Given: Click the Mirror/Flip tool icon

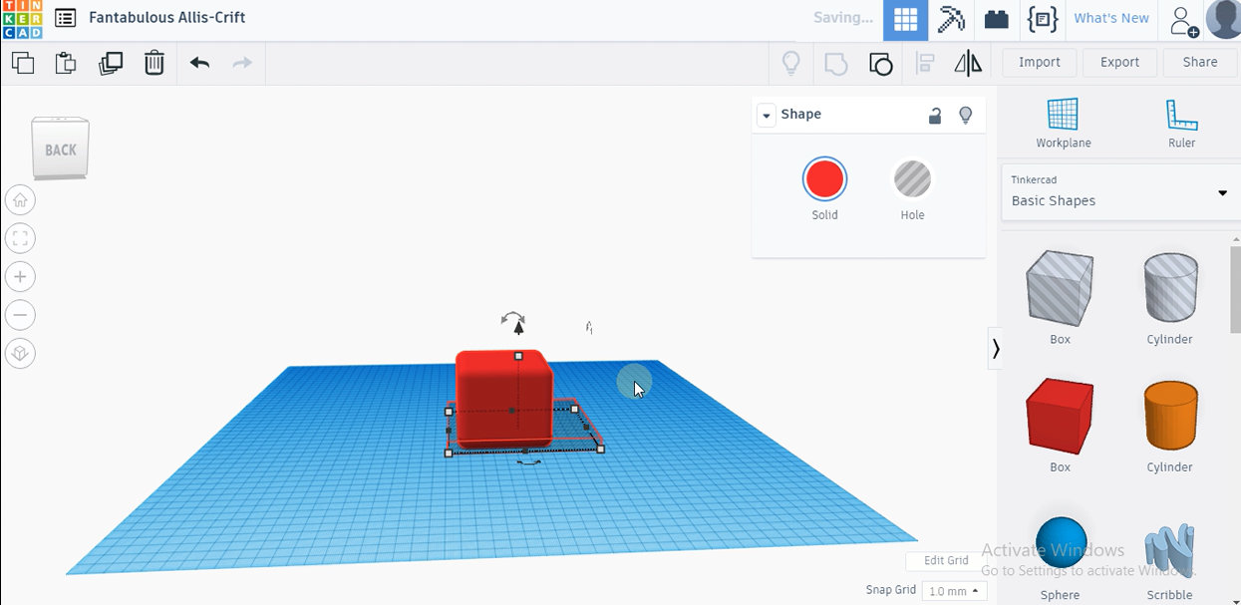Looking at the screenshot, I should click(x=968, y=64).
